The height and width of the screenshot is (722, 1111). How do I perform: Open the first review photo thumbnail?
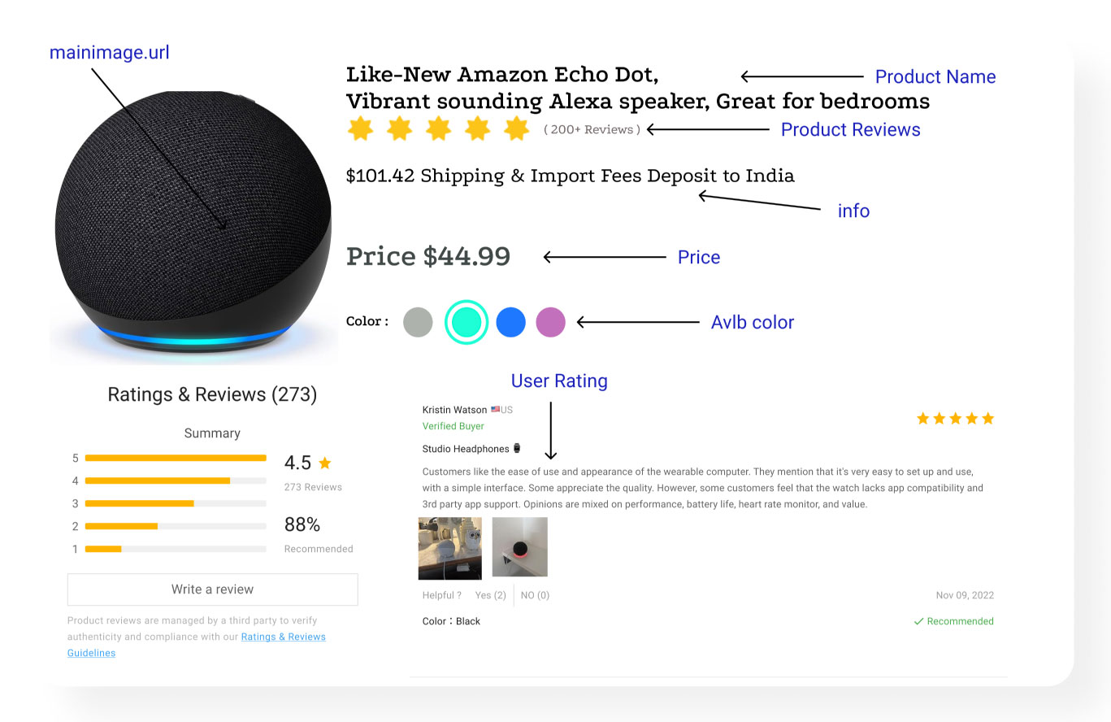pyautogui.click(x=449, y=549)
